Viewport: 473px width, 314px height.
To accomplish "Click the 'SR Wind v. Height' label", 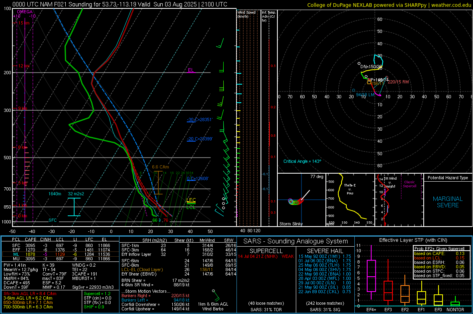I will (390, 182).
